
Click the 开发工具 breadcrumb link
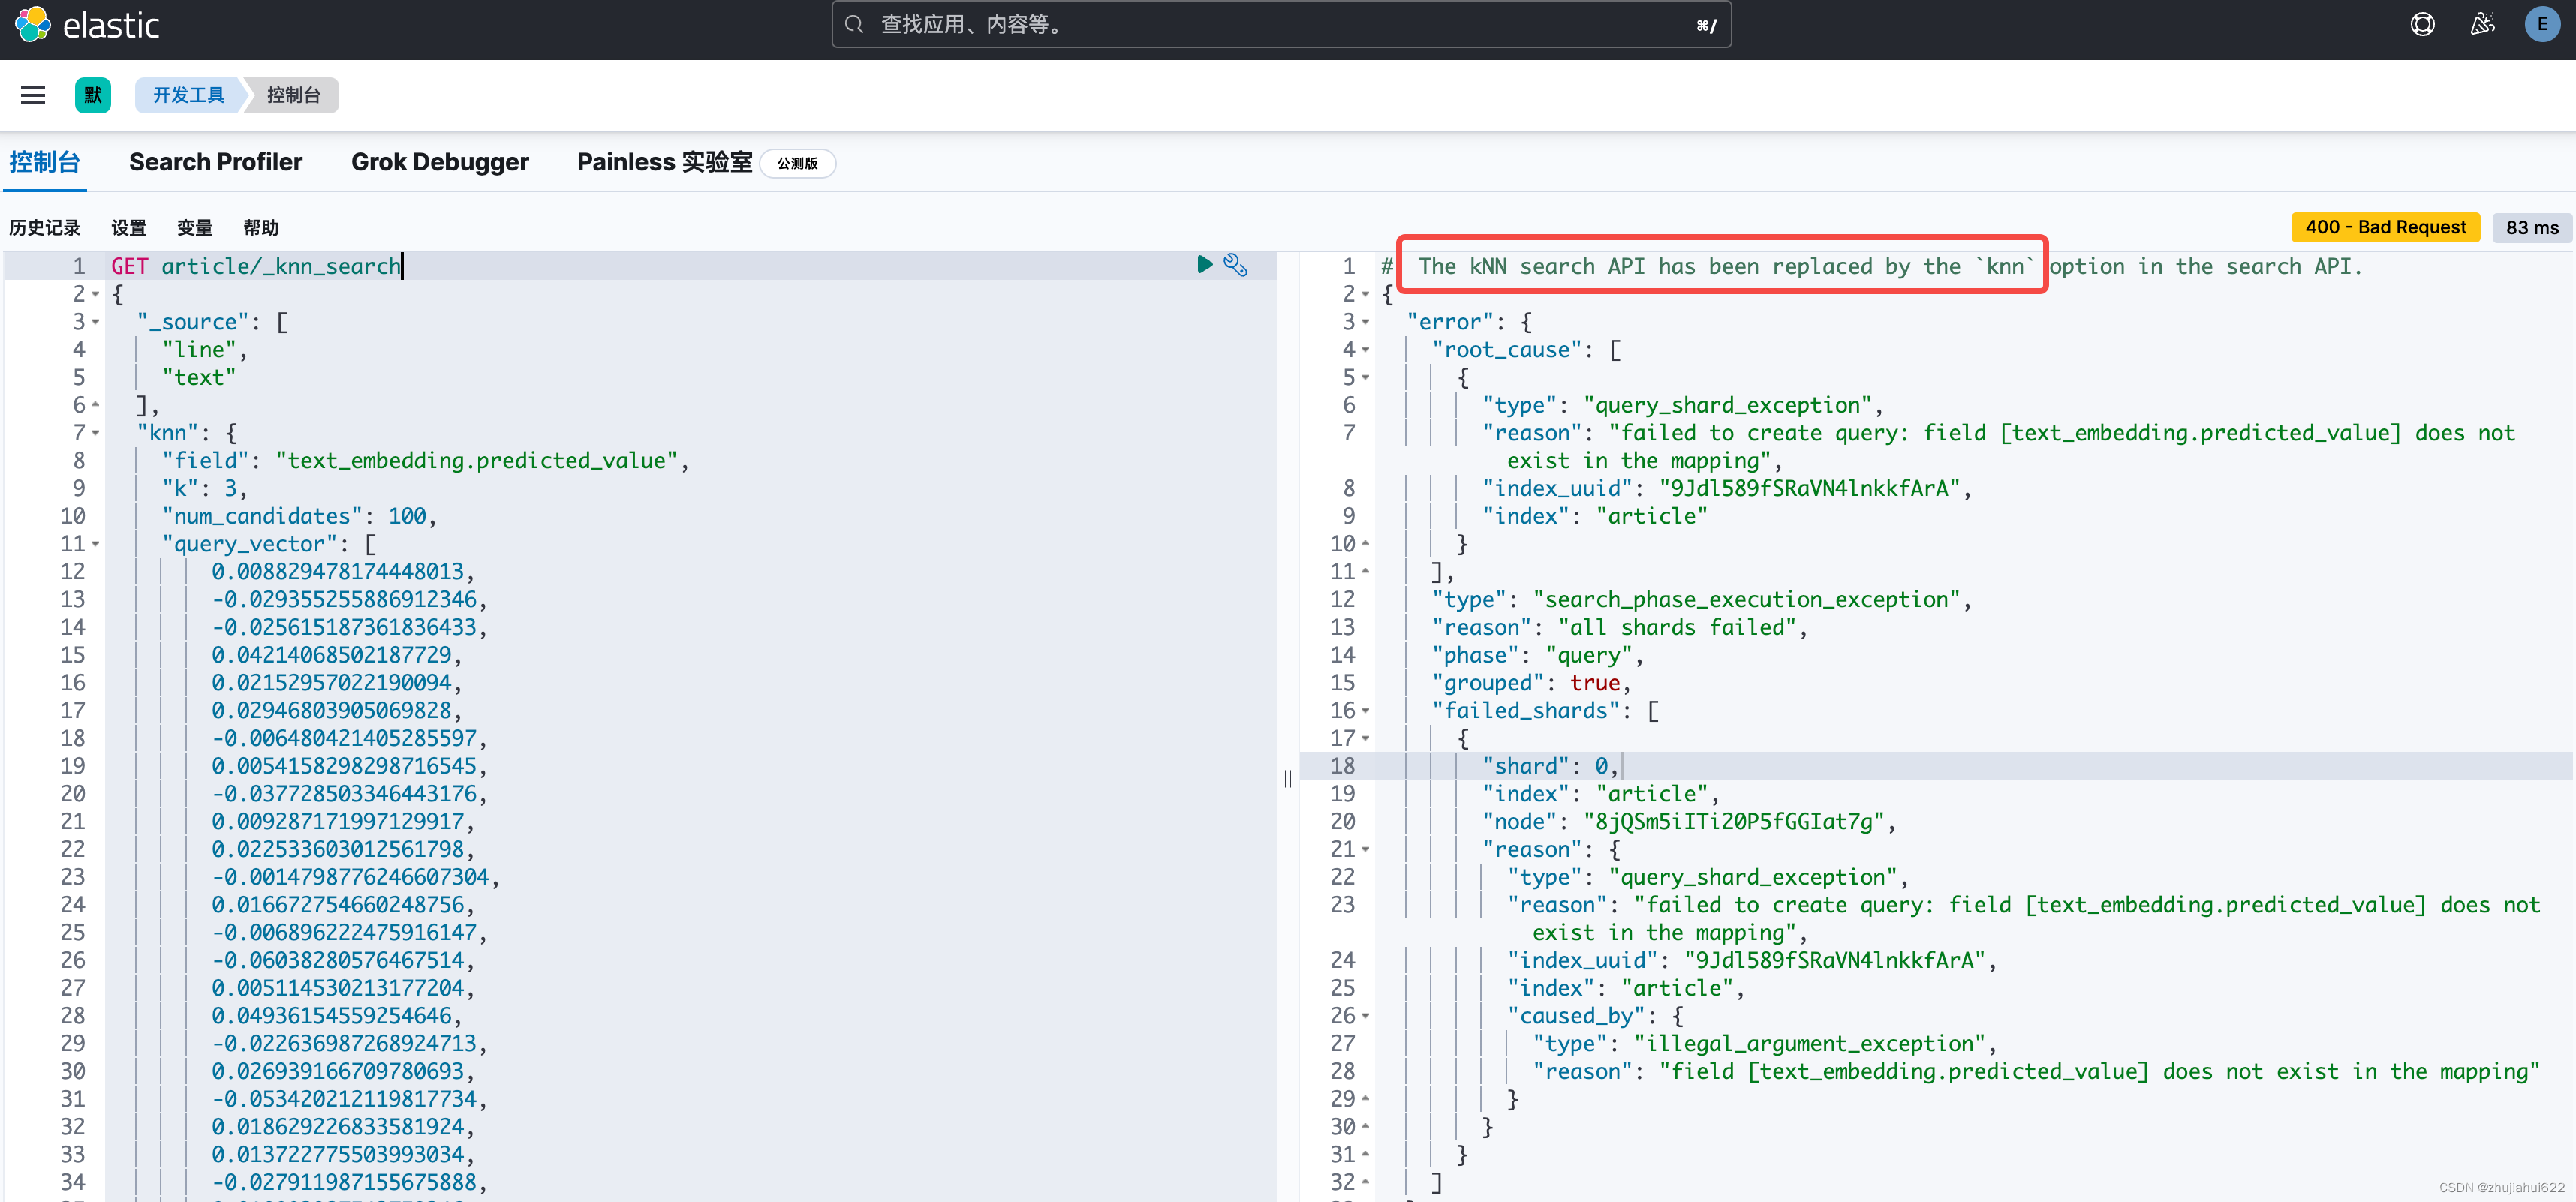tap(188, 95)
